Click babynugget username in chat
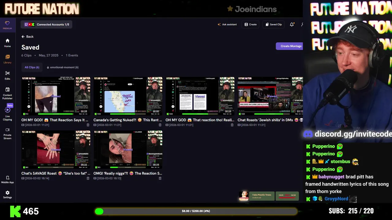The height and width of the screenshot is (220, 392). 331,177
